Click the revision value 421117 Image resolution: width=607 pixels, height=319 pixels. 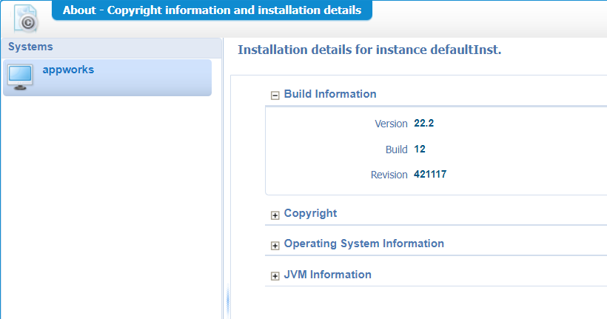tap(430, 175)
